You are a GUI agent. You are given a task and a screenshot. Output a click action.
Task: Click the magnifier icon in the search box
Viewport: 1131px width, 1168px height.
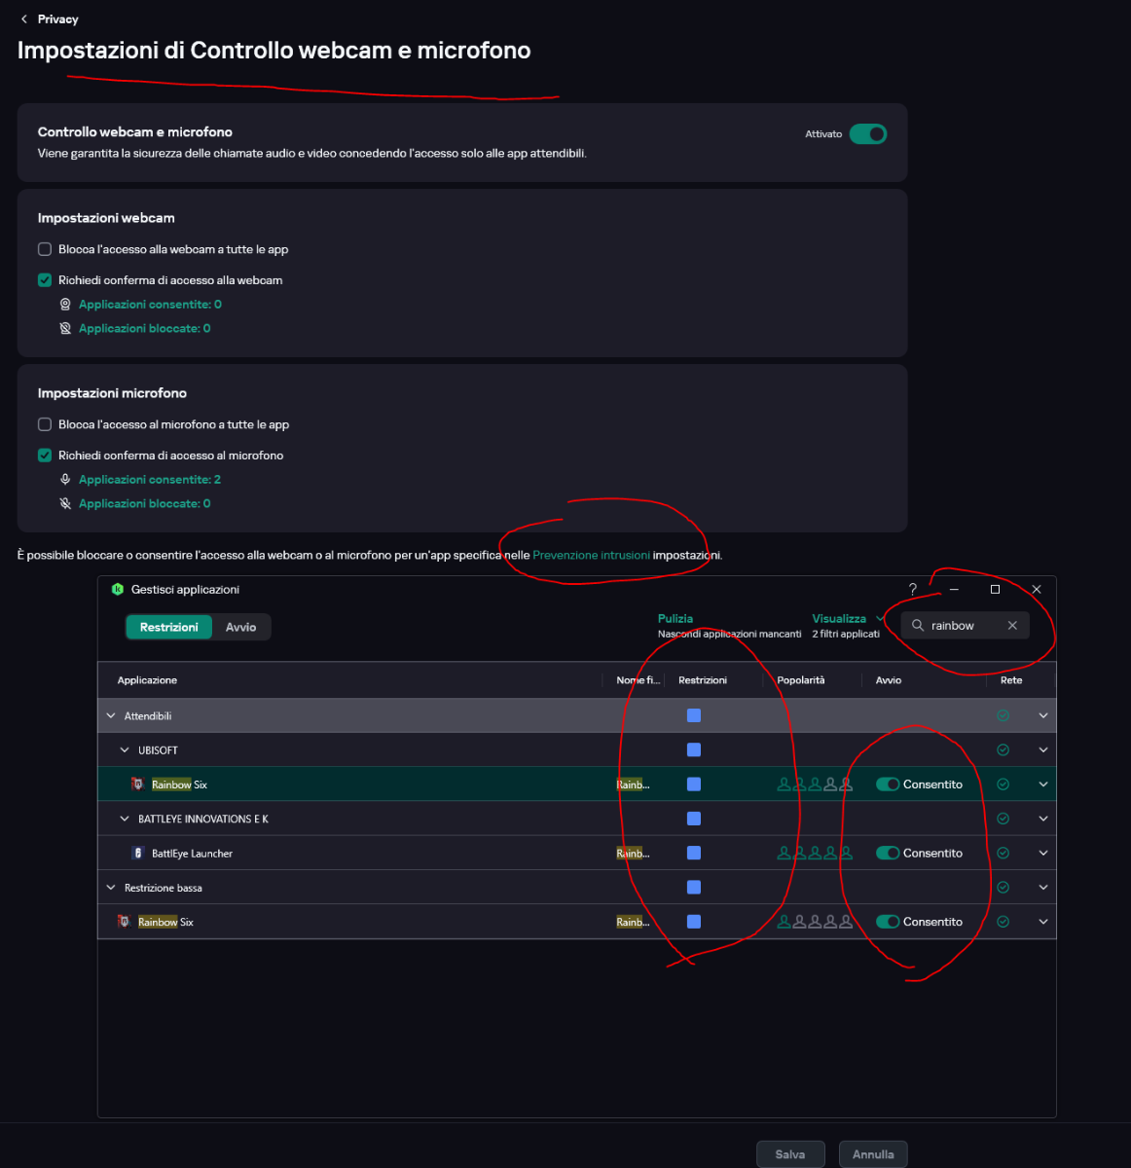[x=918, y=626]
